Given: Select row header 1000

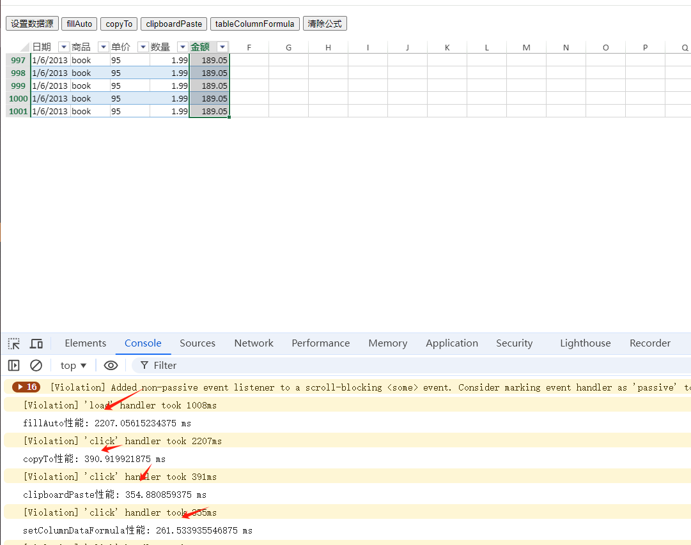Looking at the screenshot, I should [18, 98].
